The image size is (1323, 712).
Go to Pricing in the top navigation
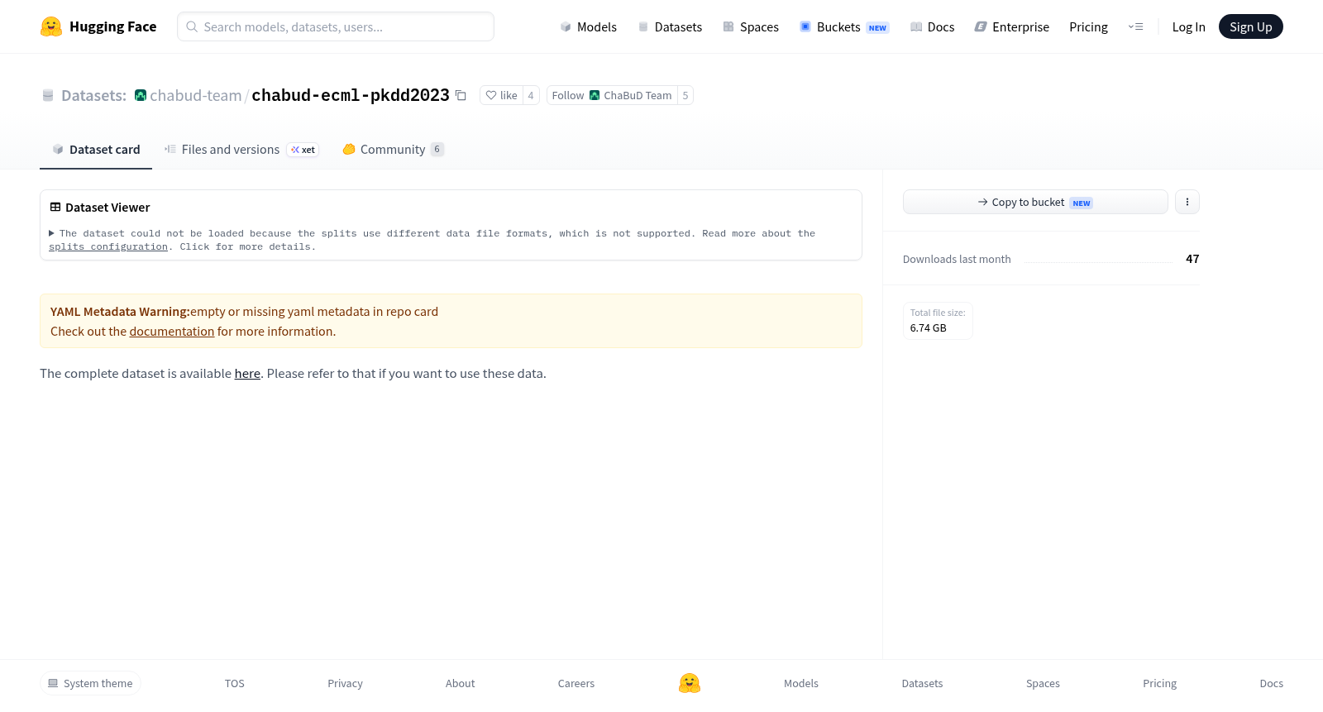(x=1088, y=26)
